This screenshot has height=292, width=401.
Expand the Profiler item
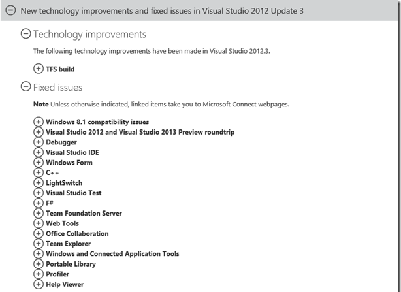click(x=39, y=274)
